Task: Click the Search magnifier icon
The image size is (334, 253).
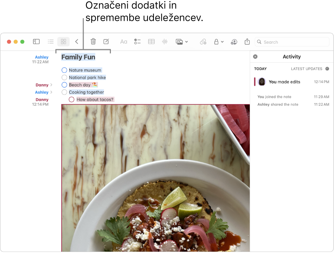Action: coord(259,42)
